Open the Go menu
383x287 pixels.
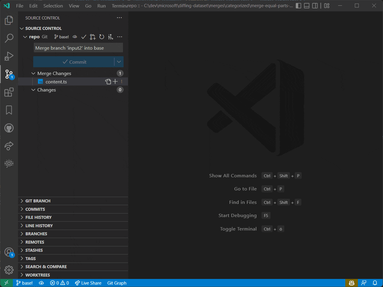click(88, 6)
